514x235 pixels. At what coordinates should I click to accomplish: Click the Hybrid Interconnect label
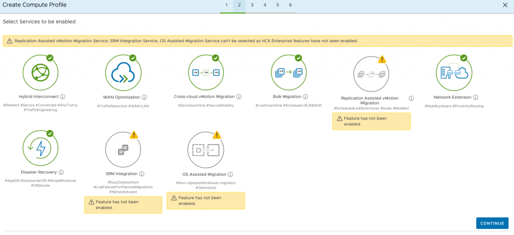point(39,97)
